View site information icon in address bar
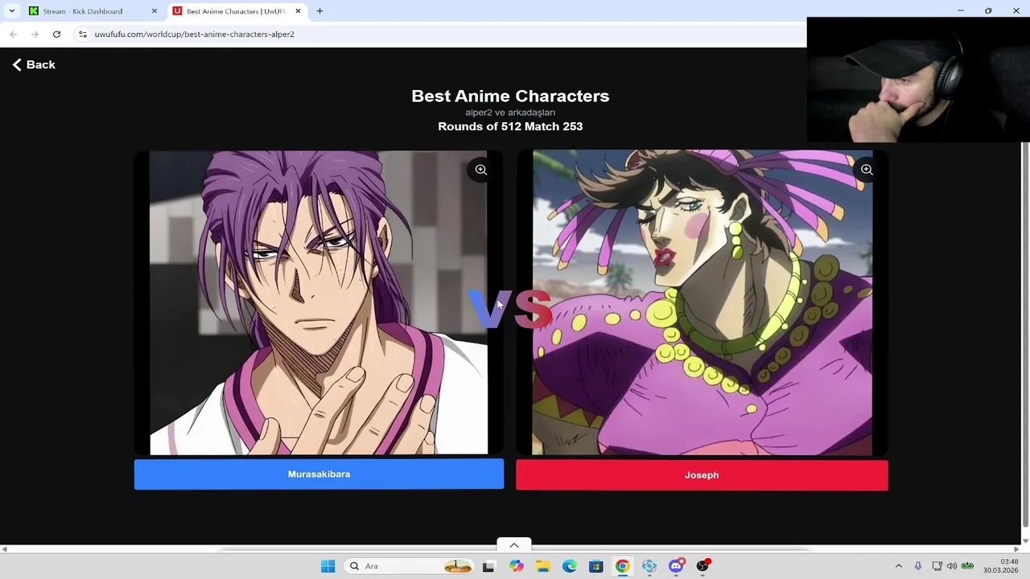The width and height of the screenshot is (1030, 579). (82, 34)
